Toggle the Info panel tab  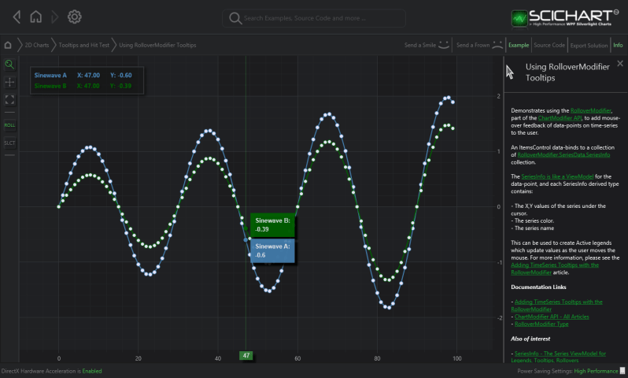pyautogui.click(x=618, y=46)
